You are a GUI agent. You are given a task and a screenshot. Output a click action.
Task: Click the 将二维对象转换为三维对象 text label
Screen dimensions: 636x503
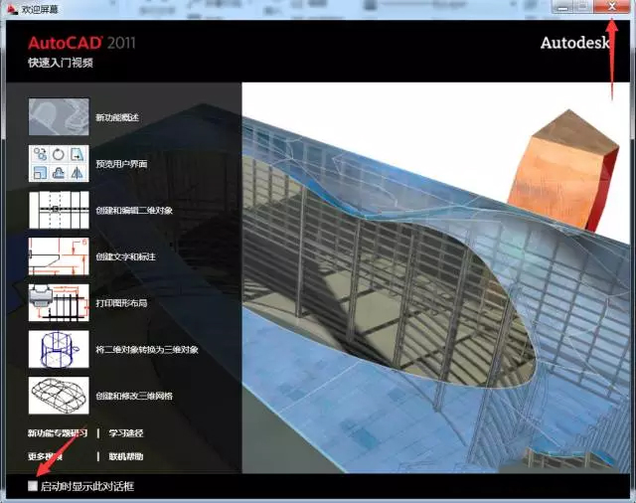(x=147, y=350)
